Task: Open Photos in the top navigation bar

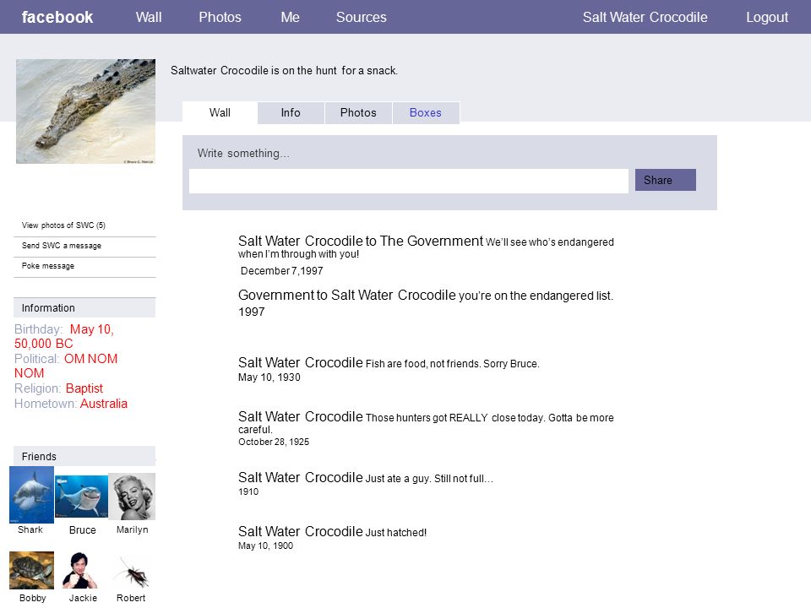Action: 220,17
